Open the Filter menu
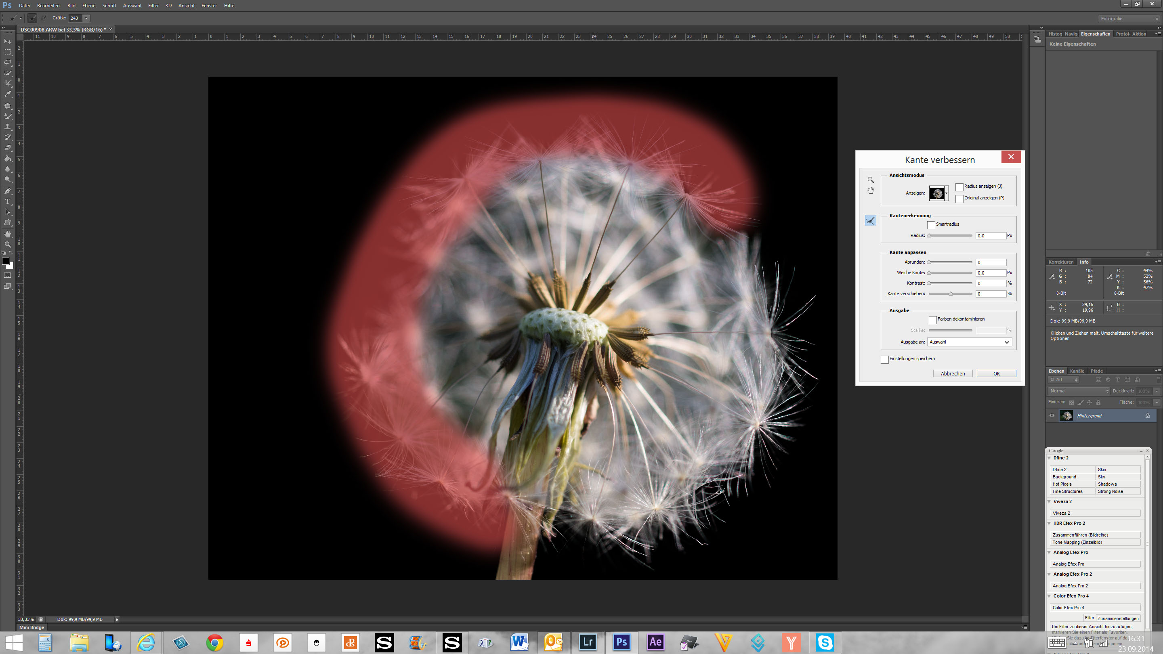1163x654 pixels. pyautogui.click(x=153, y=5)
